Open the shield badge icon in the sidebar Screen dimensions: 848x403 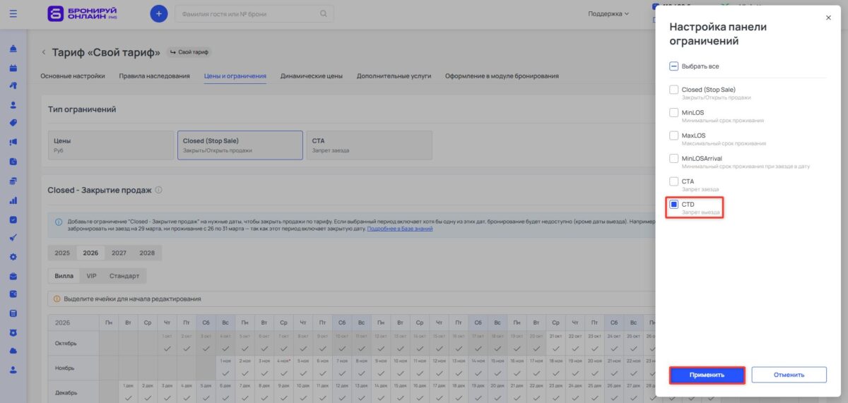tap(13, 332)
